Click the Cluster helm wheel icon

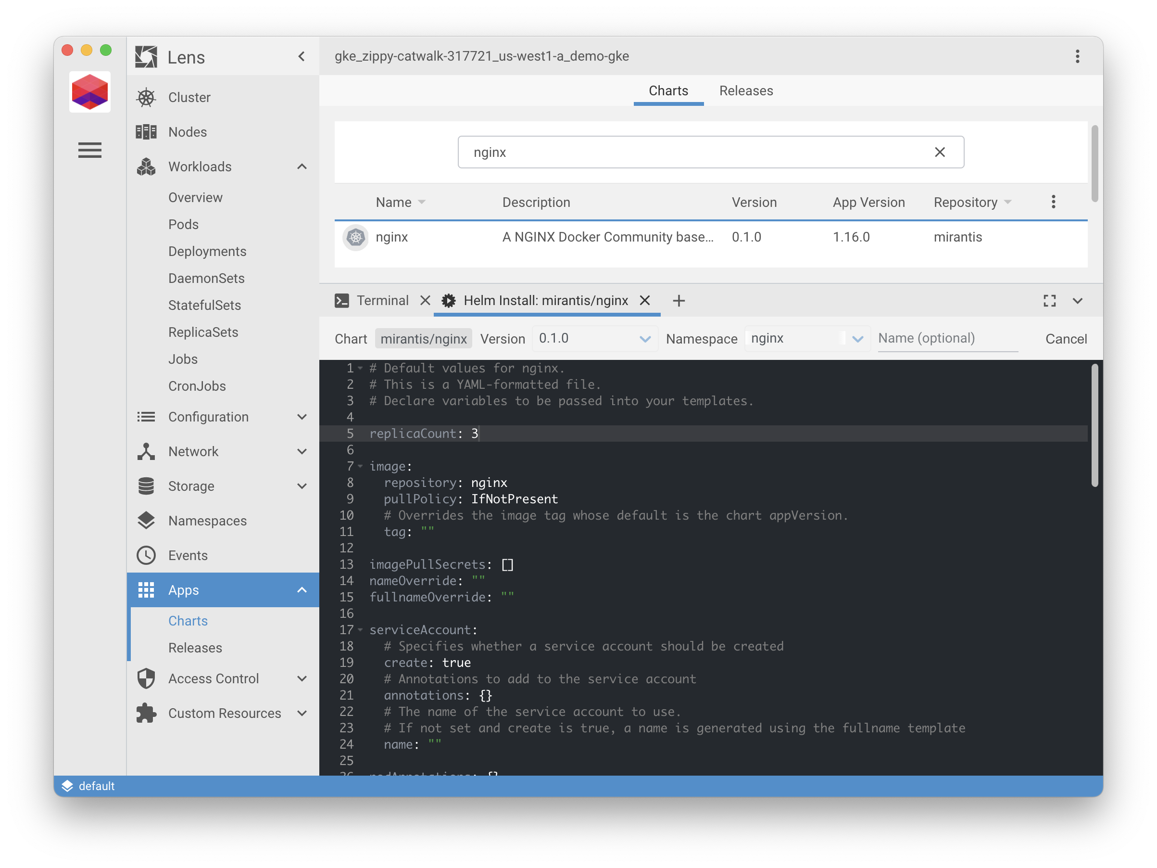(146, 97)
